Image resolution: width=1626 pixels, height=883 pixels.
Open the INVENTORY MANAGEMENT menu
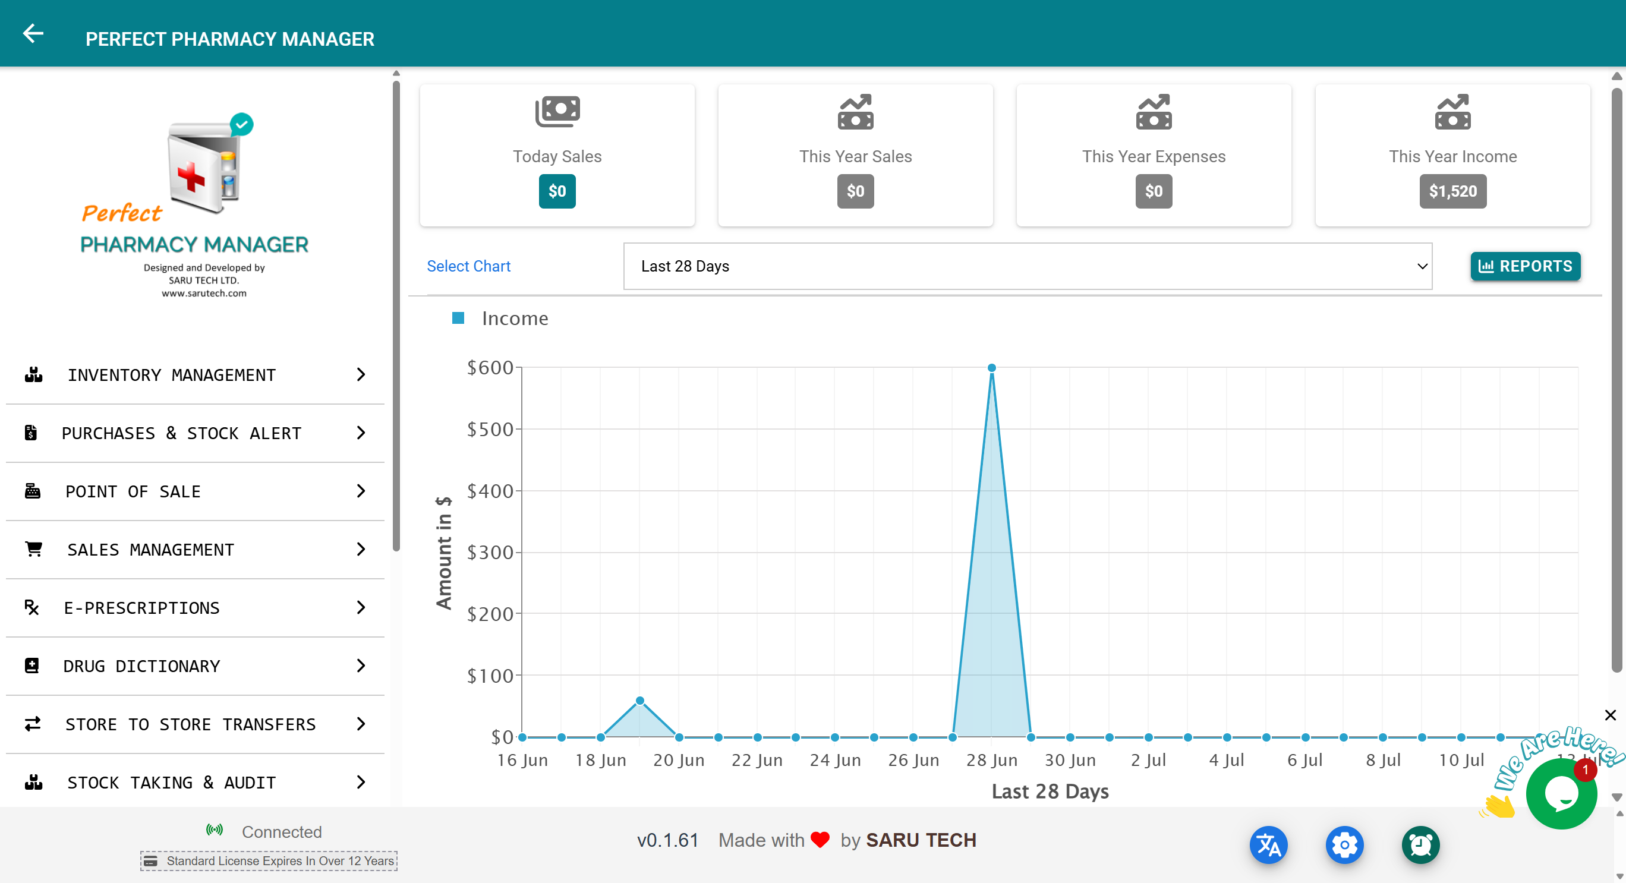[195, 375]
